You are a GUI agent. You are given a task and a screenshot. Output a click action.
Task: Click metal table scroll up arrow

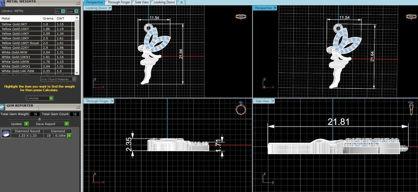(x=77, y=18)
